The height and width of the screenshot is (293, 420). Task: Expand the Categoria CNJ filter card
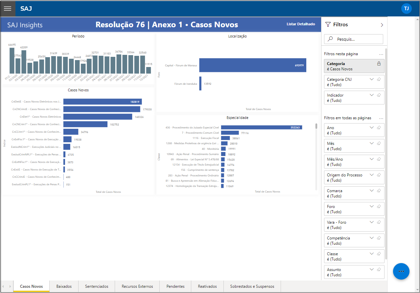click(x=372, y=79)
